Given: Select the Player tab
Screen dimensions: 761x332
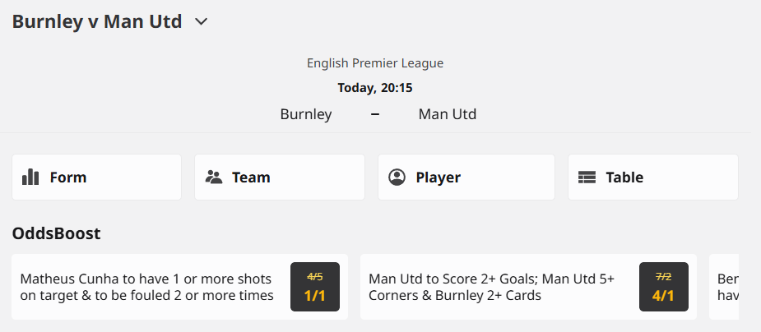Looking at the screenshot, I should (x=466, y=177).
